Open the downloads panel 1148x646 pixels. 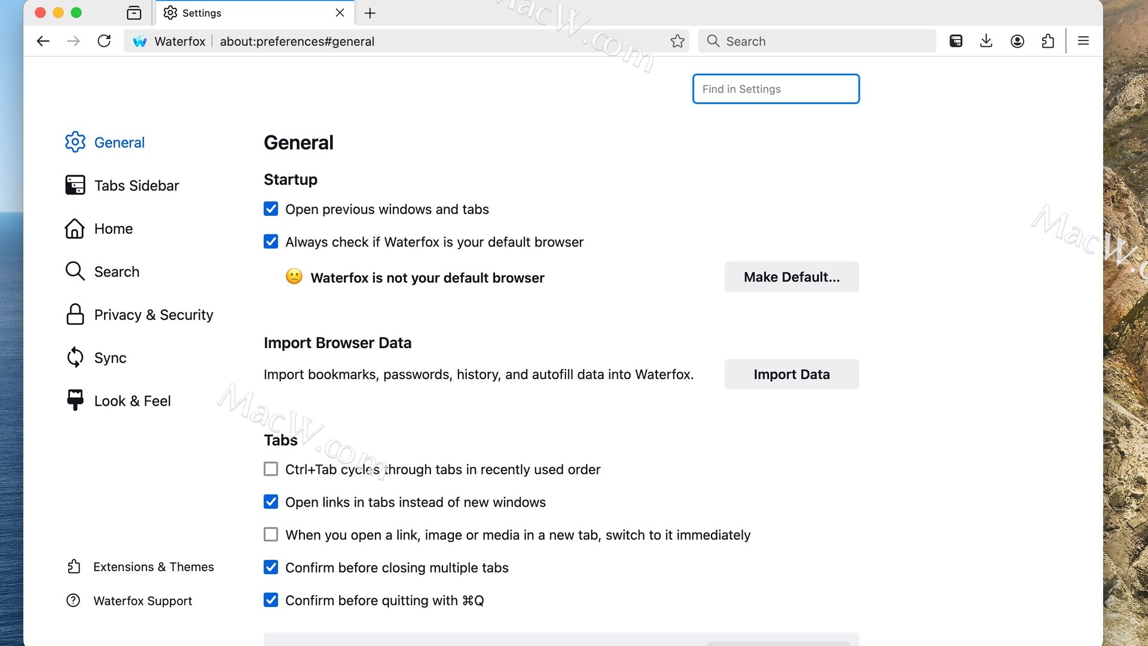987,41
